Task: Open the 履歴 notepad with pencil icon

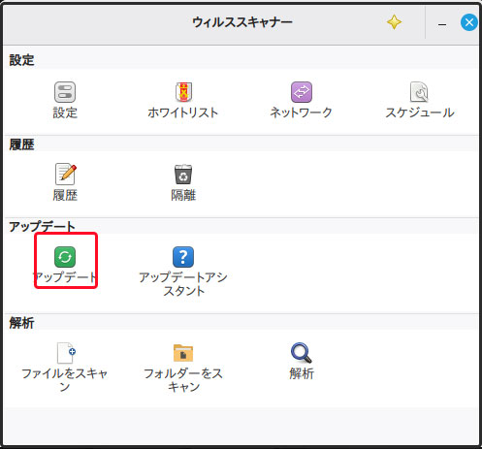Action: click(66, 175)
